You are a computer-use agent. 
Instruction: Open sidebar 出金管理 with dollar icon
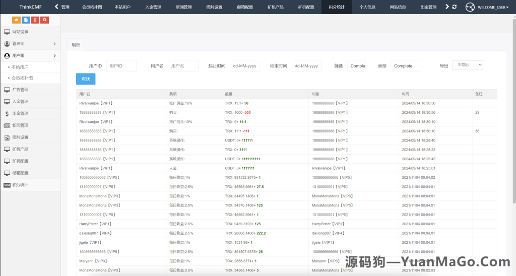click(x=30, y=113)
